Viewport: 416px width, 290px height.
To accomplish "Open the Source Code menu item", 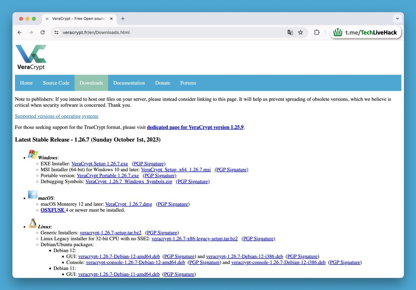I will 56,83.
